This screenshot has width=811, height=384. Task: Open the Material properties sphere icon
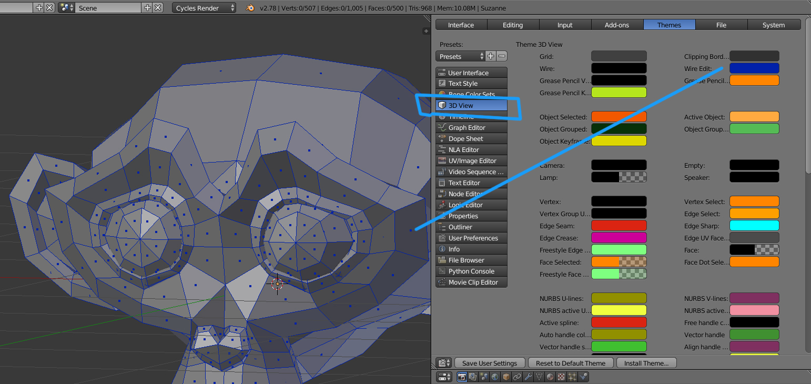(550, 377)
